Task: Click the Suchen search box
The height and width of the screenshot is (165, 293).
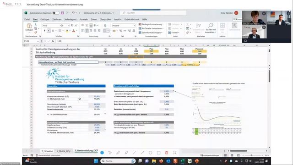Action: 153,13
